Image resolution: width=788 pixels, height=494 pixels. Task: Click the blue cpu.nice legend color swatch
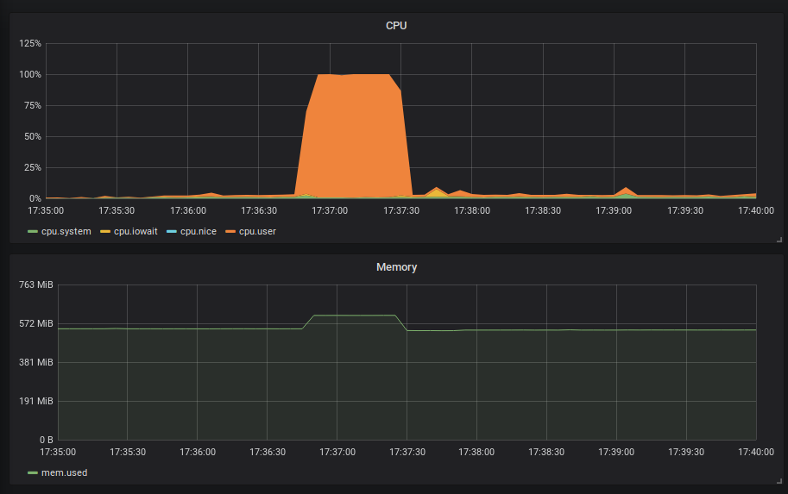pyautogui.click(x=172, y=231)
